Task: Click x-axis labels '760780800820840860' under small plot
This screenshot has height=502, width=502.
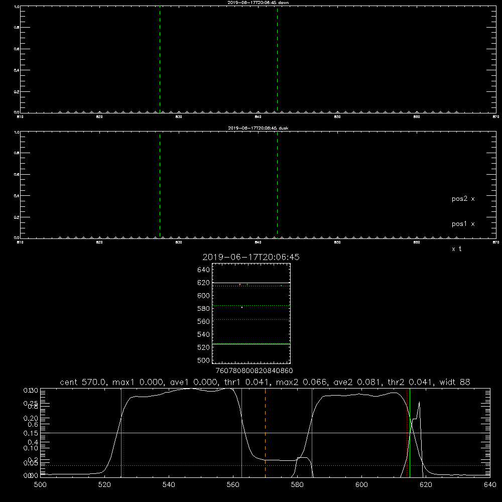Action: tap(254, 370)
